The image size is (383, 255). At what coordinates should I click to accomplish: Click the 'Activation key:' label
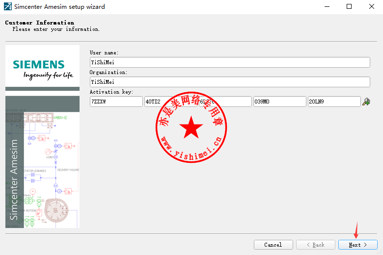[111, 92]
